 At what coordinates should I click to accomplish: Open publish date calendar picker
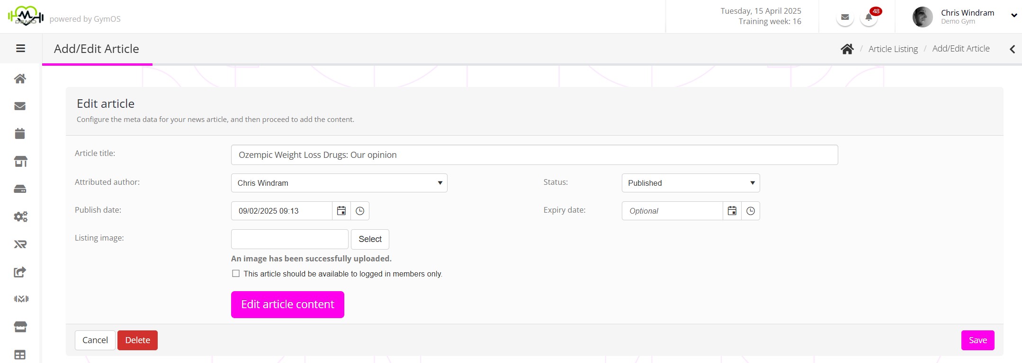(x=341, y=211)
